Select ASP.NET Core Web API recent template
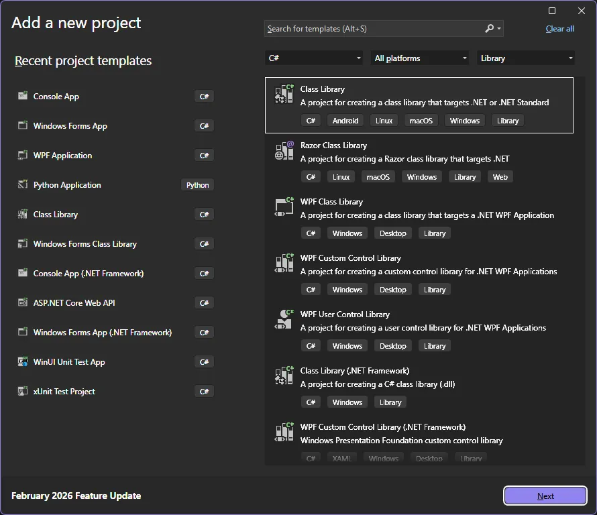 [x=116, y=303]
